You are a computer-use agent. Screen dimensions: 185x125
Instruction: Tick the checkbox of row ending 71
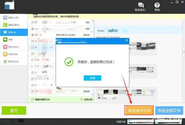pyautogui.click(x=33, y=60)
